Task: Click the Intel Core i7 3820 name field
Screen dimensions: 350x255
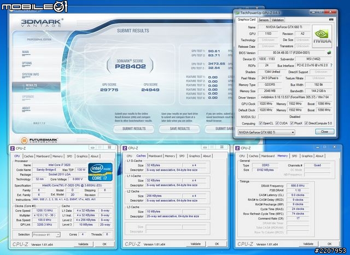Action: [60, 165]
